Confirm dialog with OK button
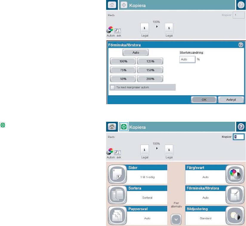The image size is (246, 226). 204,99
